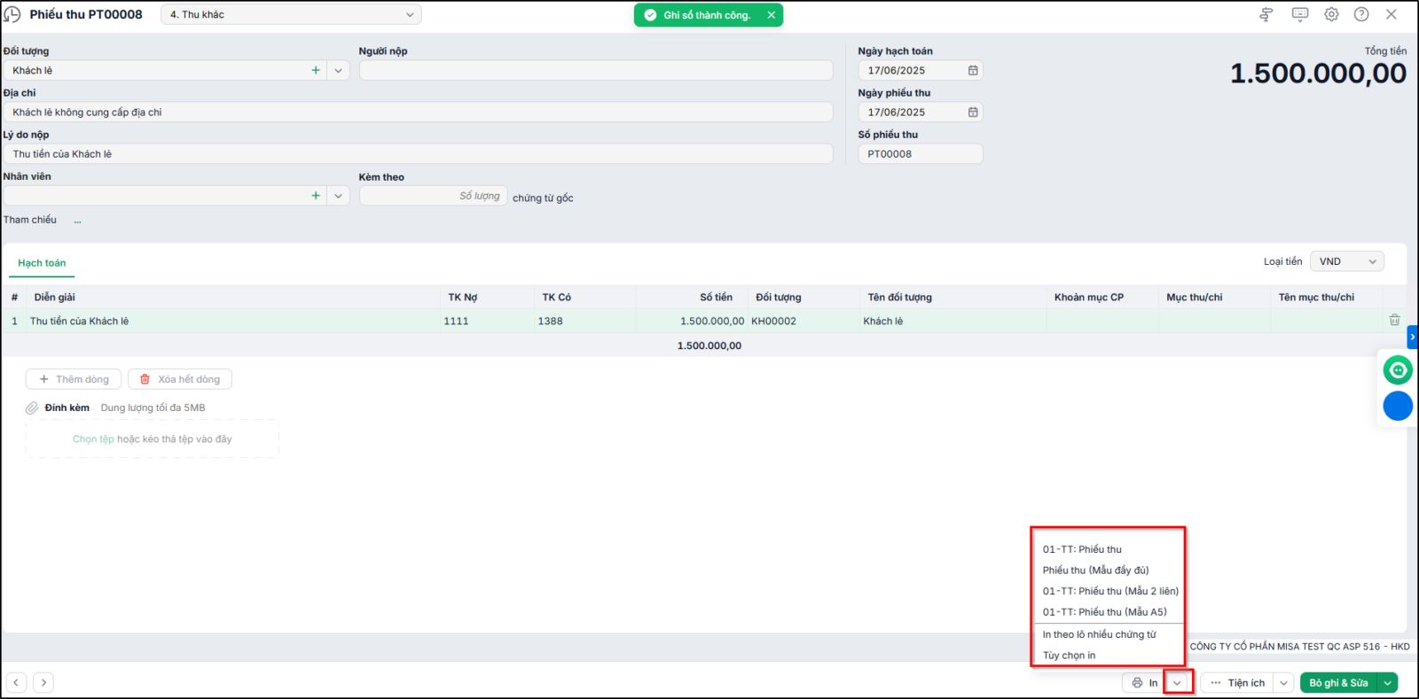Viewport: 1419px width, 699px height.
Task: Open the guide signpost icon in top bar
Action: [x=1266, y=14]
